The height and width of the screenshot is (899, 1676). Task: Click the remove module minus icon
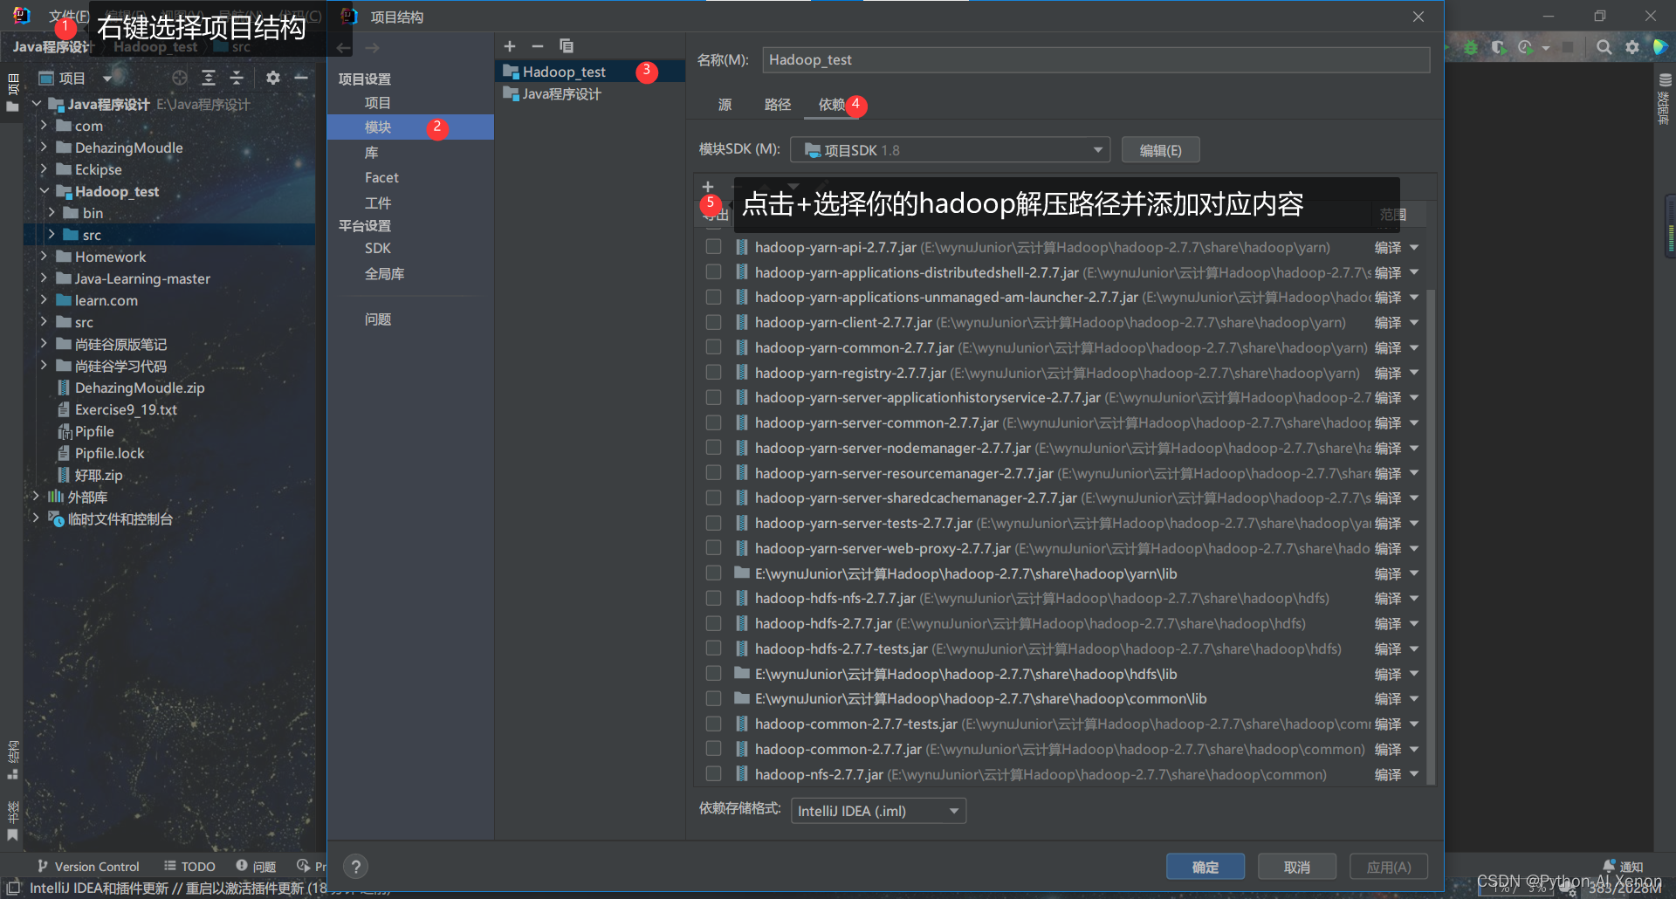tap(538, 46)
